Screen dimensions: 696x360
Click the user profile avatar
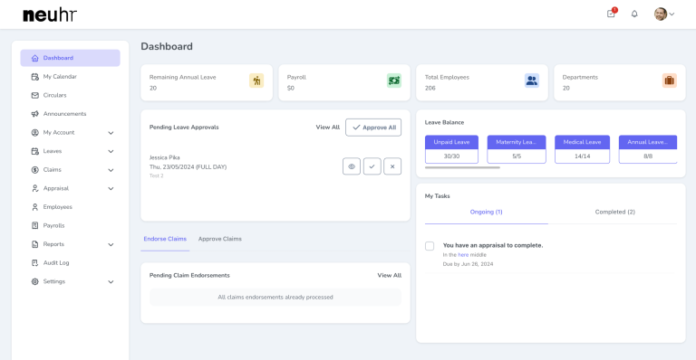click(661, 14)
